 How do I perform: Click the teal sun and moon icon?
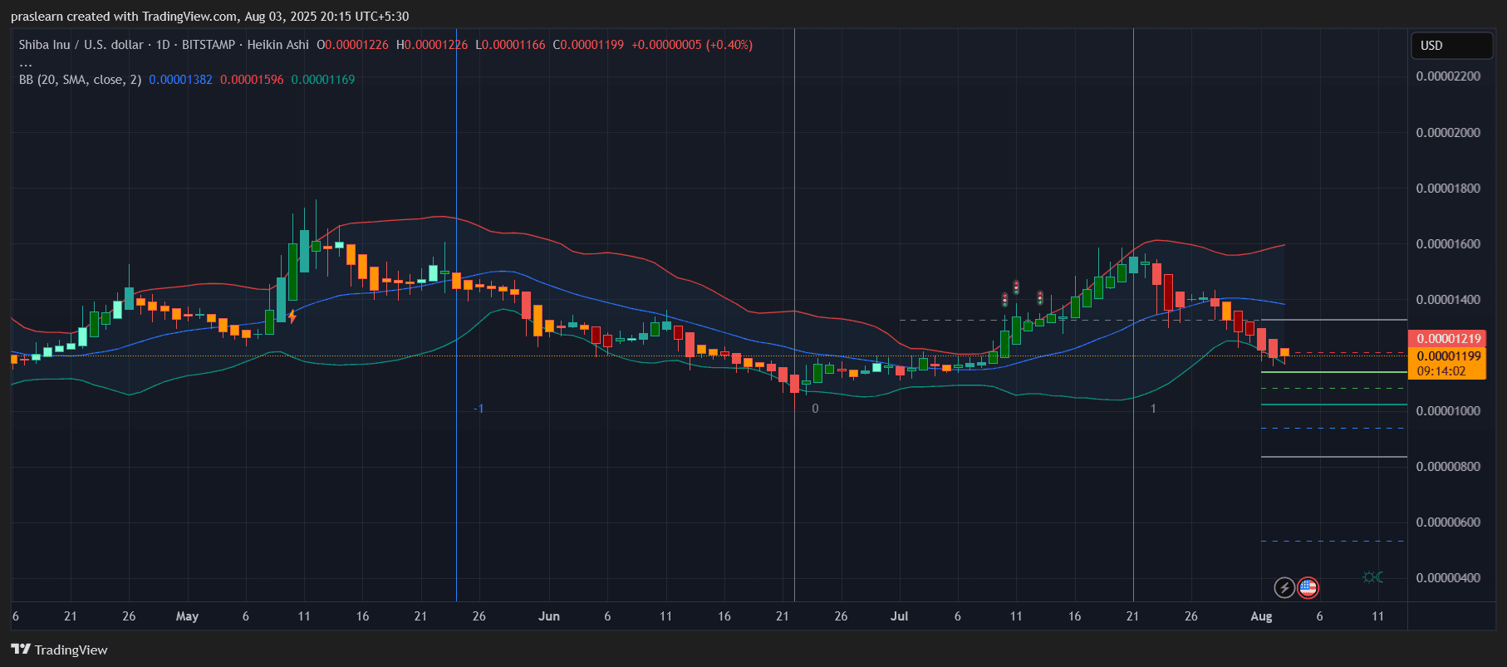(1373, 577)
